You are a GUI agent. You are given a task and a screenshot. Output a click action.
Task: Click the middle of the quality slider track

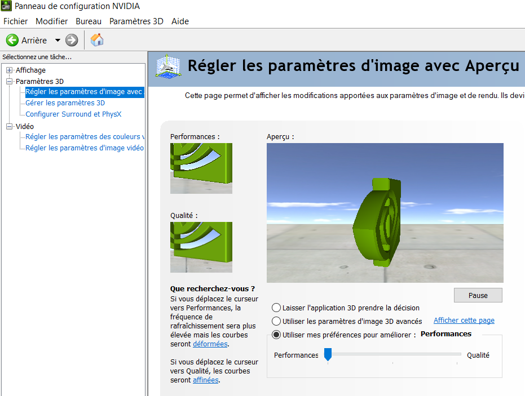click(392, 354)
